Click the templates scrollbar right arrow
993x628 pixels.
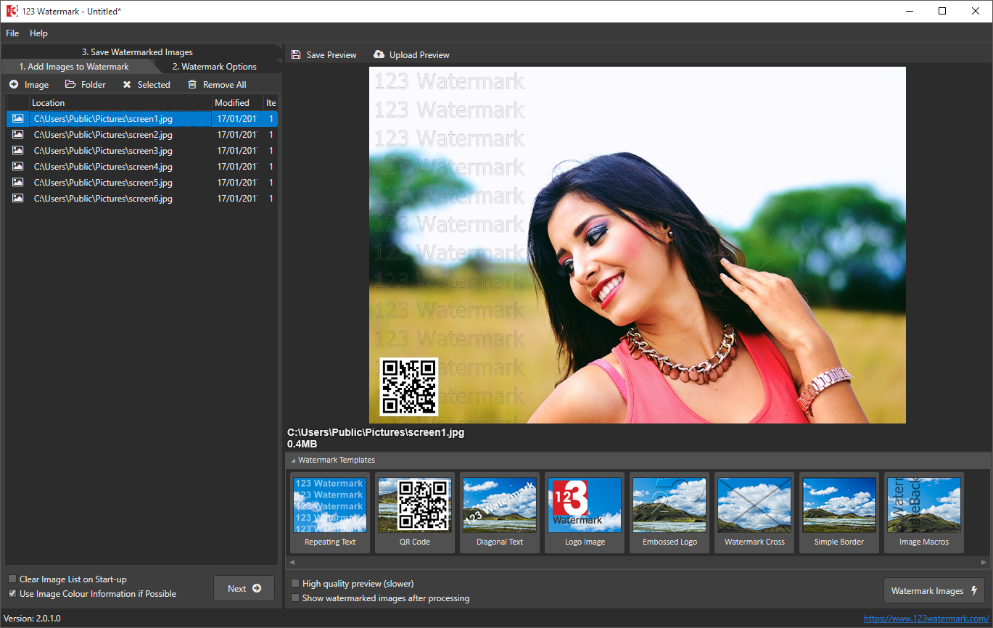tap(984, 562)
